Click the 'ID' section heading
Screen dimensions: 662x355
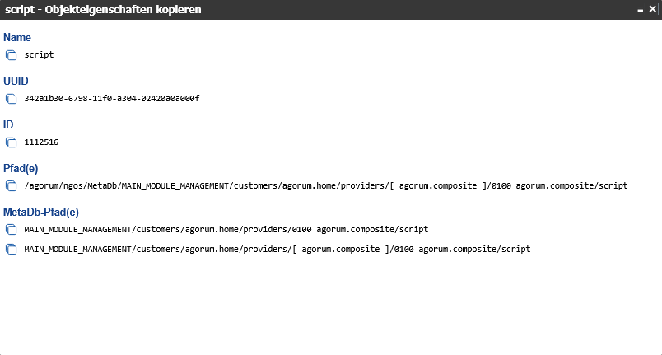(8, 125)
